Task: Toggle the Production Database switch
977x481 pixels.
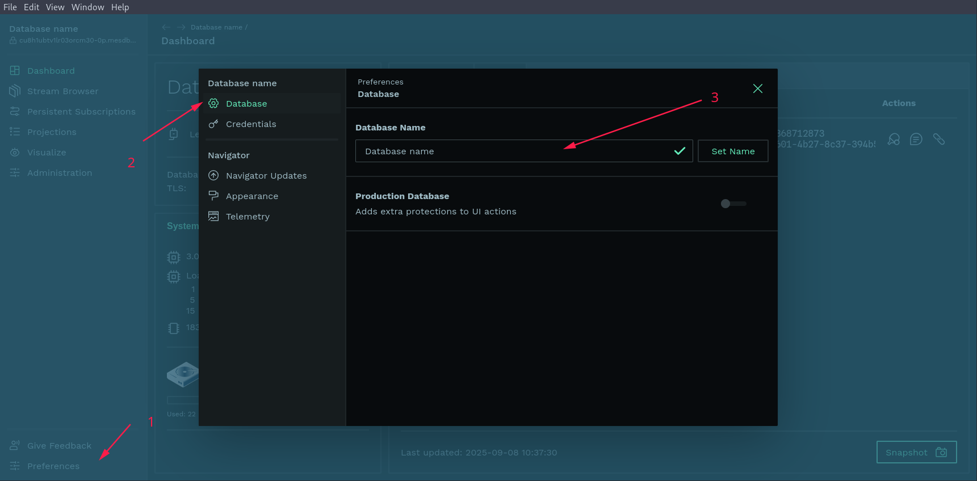Action: tap(733, 204)
